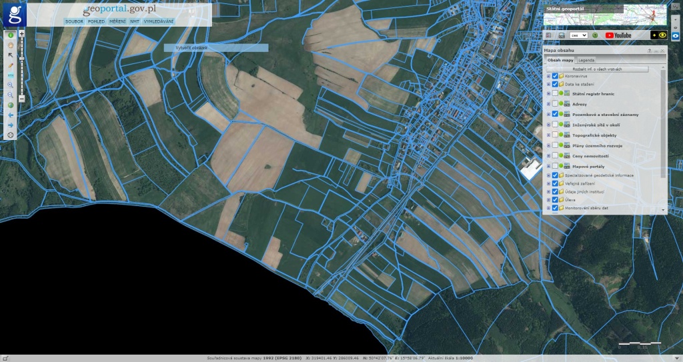Screen dimensions: 683x362
Task: Enable the Adresy layer checkbox
Action: [555, 104]
